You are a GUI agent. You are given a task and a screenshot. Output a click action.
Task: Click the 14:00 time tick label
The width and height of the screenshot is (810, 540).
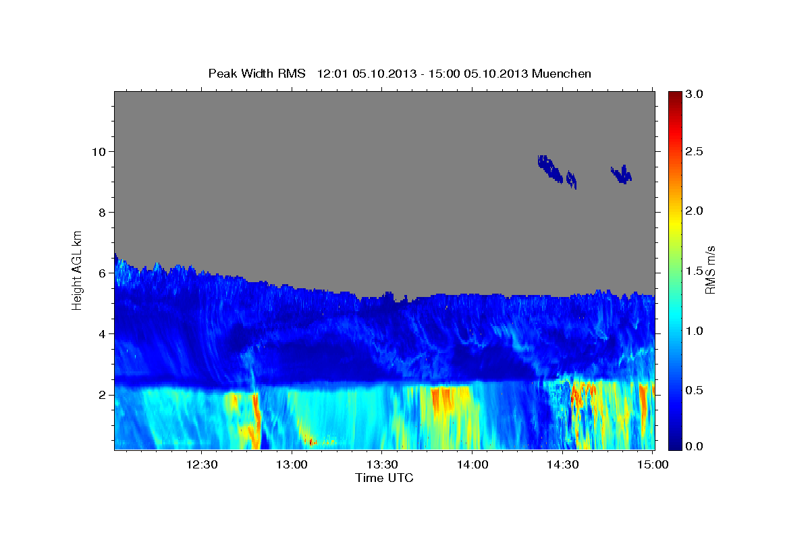[x=472, y=464]
